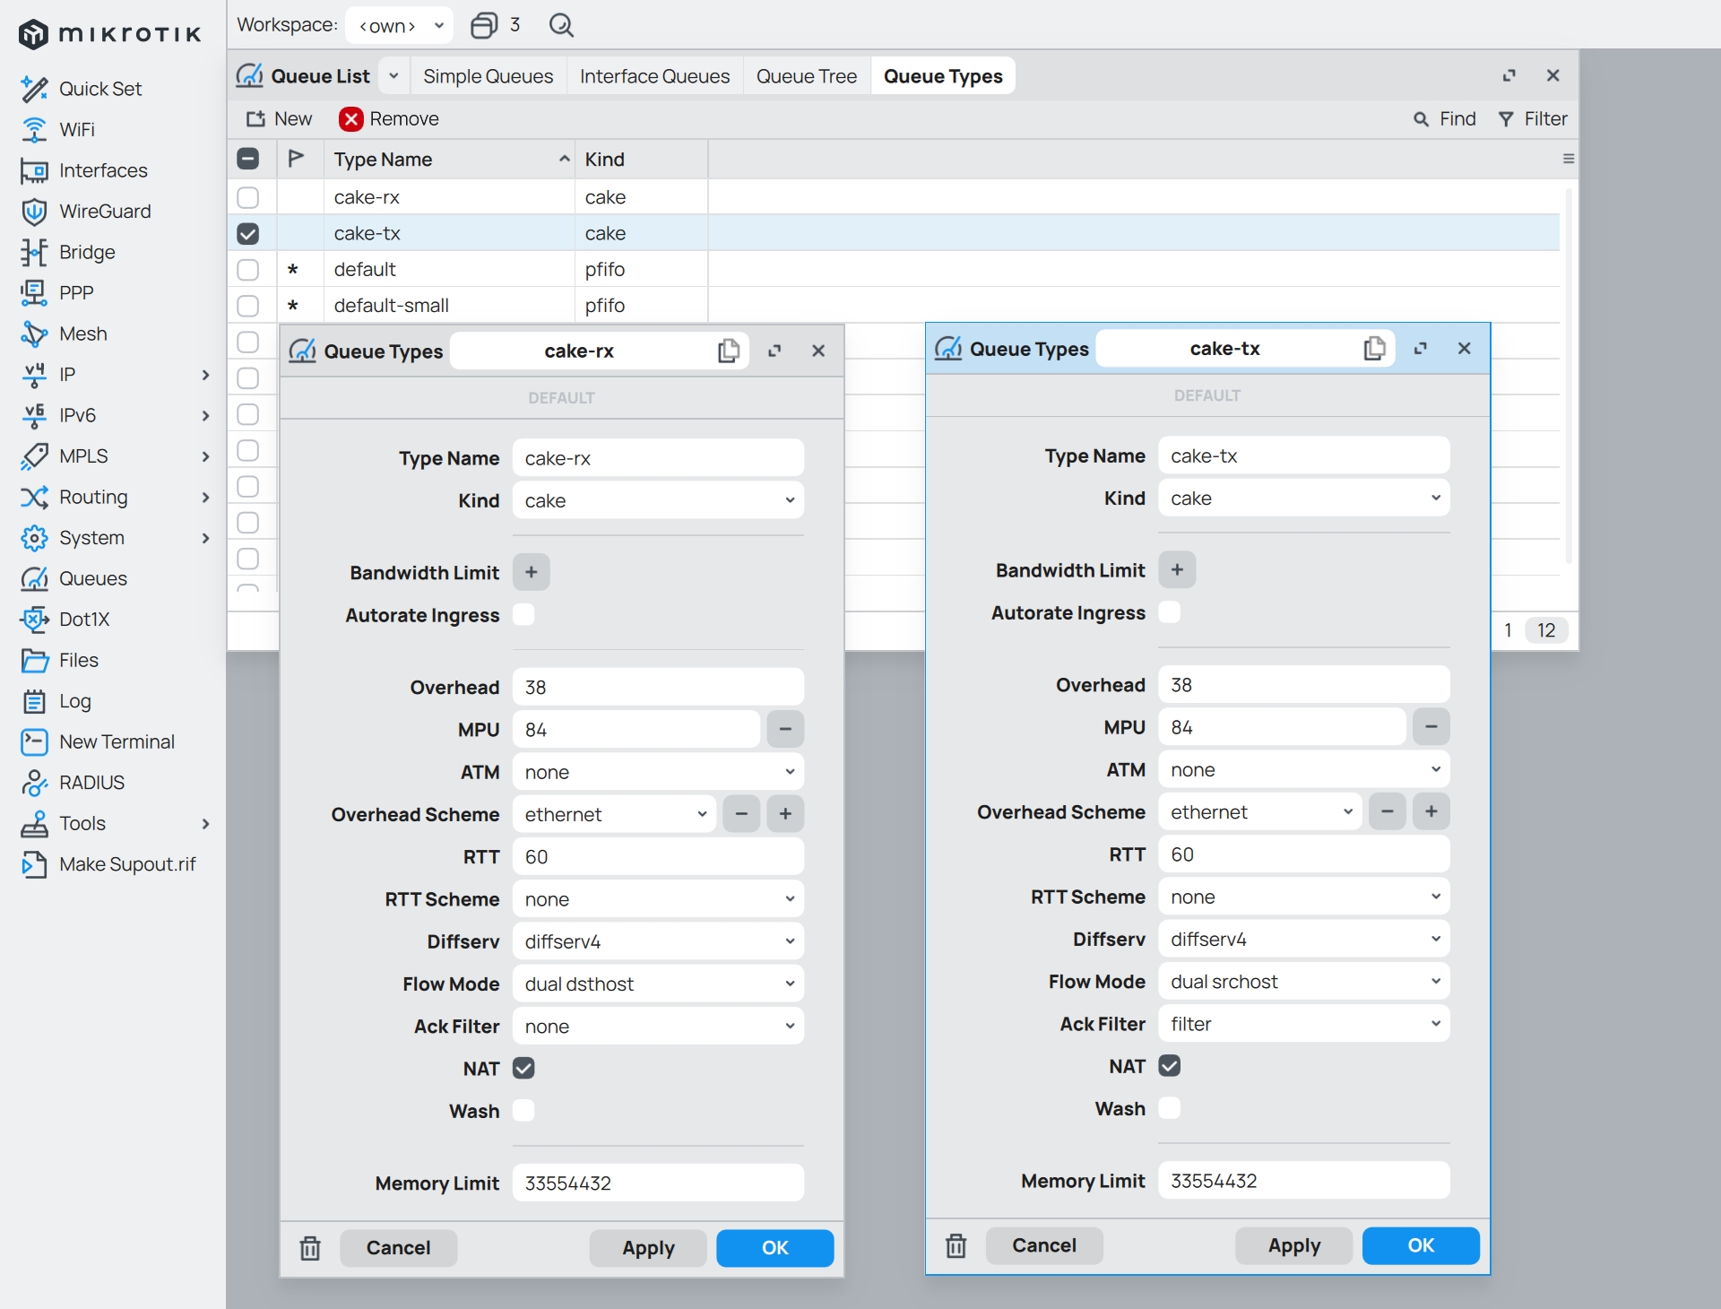Delete cake-tx using trash icon
Screen dimensions: 1721x1309
click(956, 1245)
